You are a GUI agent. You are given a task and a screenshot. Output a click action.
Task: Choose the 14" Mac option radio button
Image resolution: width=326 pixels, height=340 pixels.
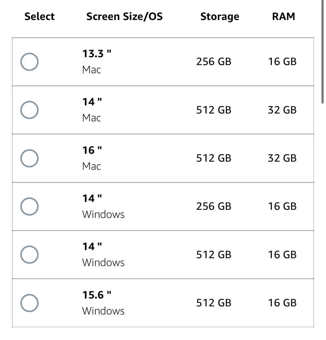[29, 110]
